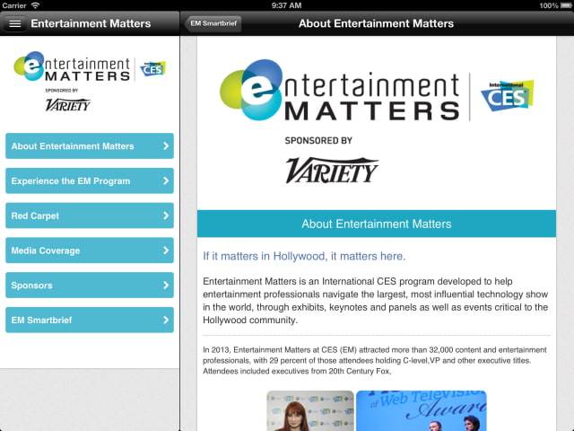Tap the large Variety sponsor logo
The width and height of the screenshot is (574, 431).
[x=332, y=170]
